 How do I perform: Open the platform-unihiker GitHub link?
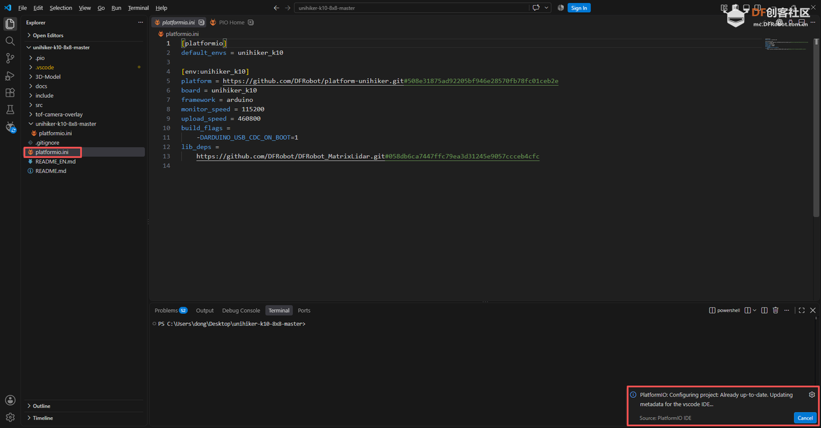click(x=391, y=81)
